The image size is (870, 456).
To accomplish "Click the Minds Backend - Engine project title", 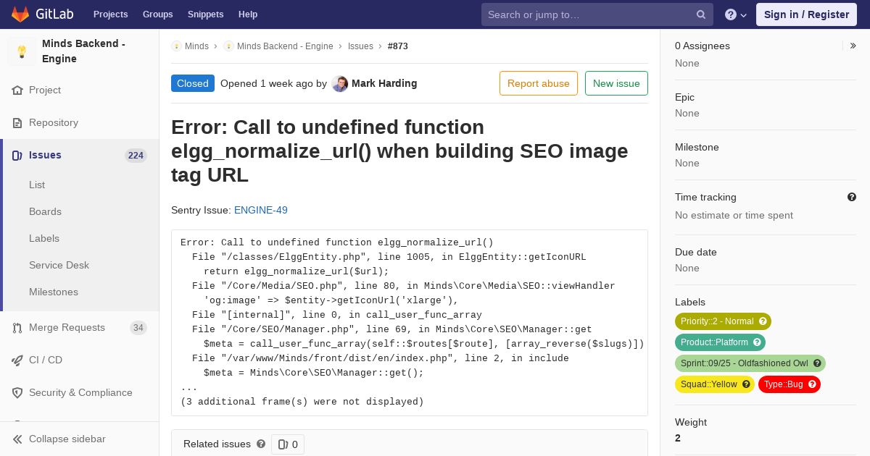I will [83, 51].
